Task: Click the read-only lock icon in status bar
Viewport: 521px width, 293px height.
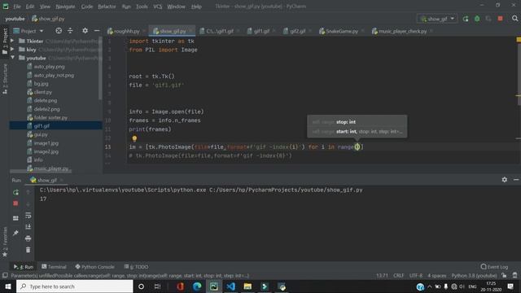Action: (505, 275)
